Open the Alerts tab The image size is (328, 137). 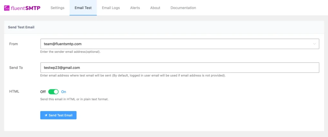[x=135, y=8]
